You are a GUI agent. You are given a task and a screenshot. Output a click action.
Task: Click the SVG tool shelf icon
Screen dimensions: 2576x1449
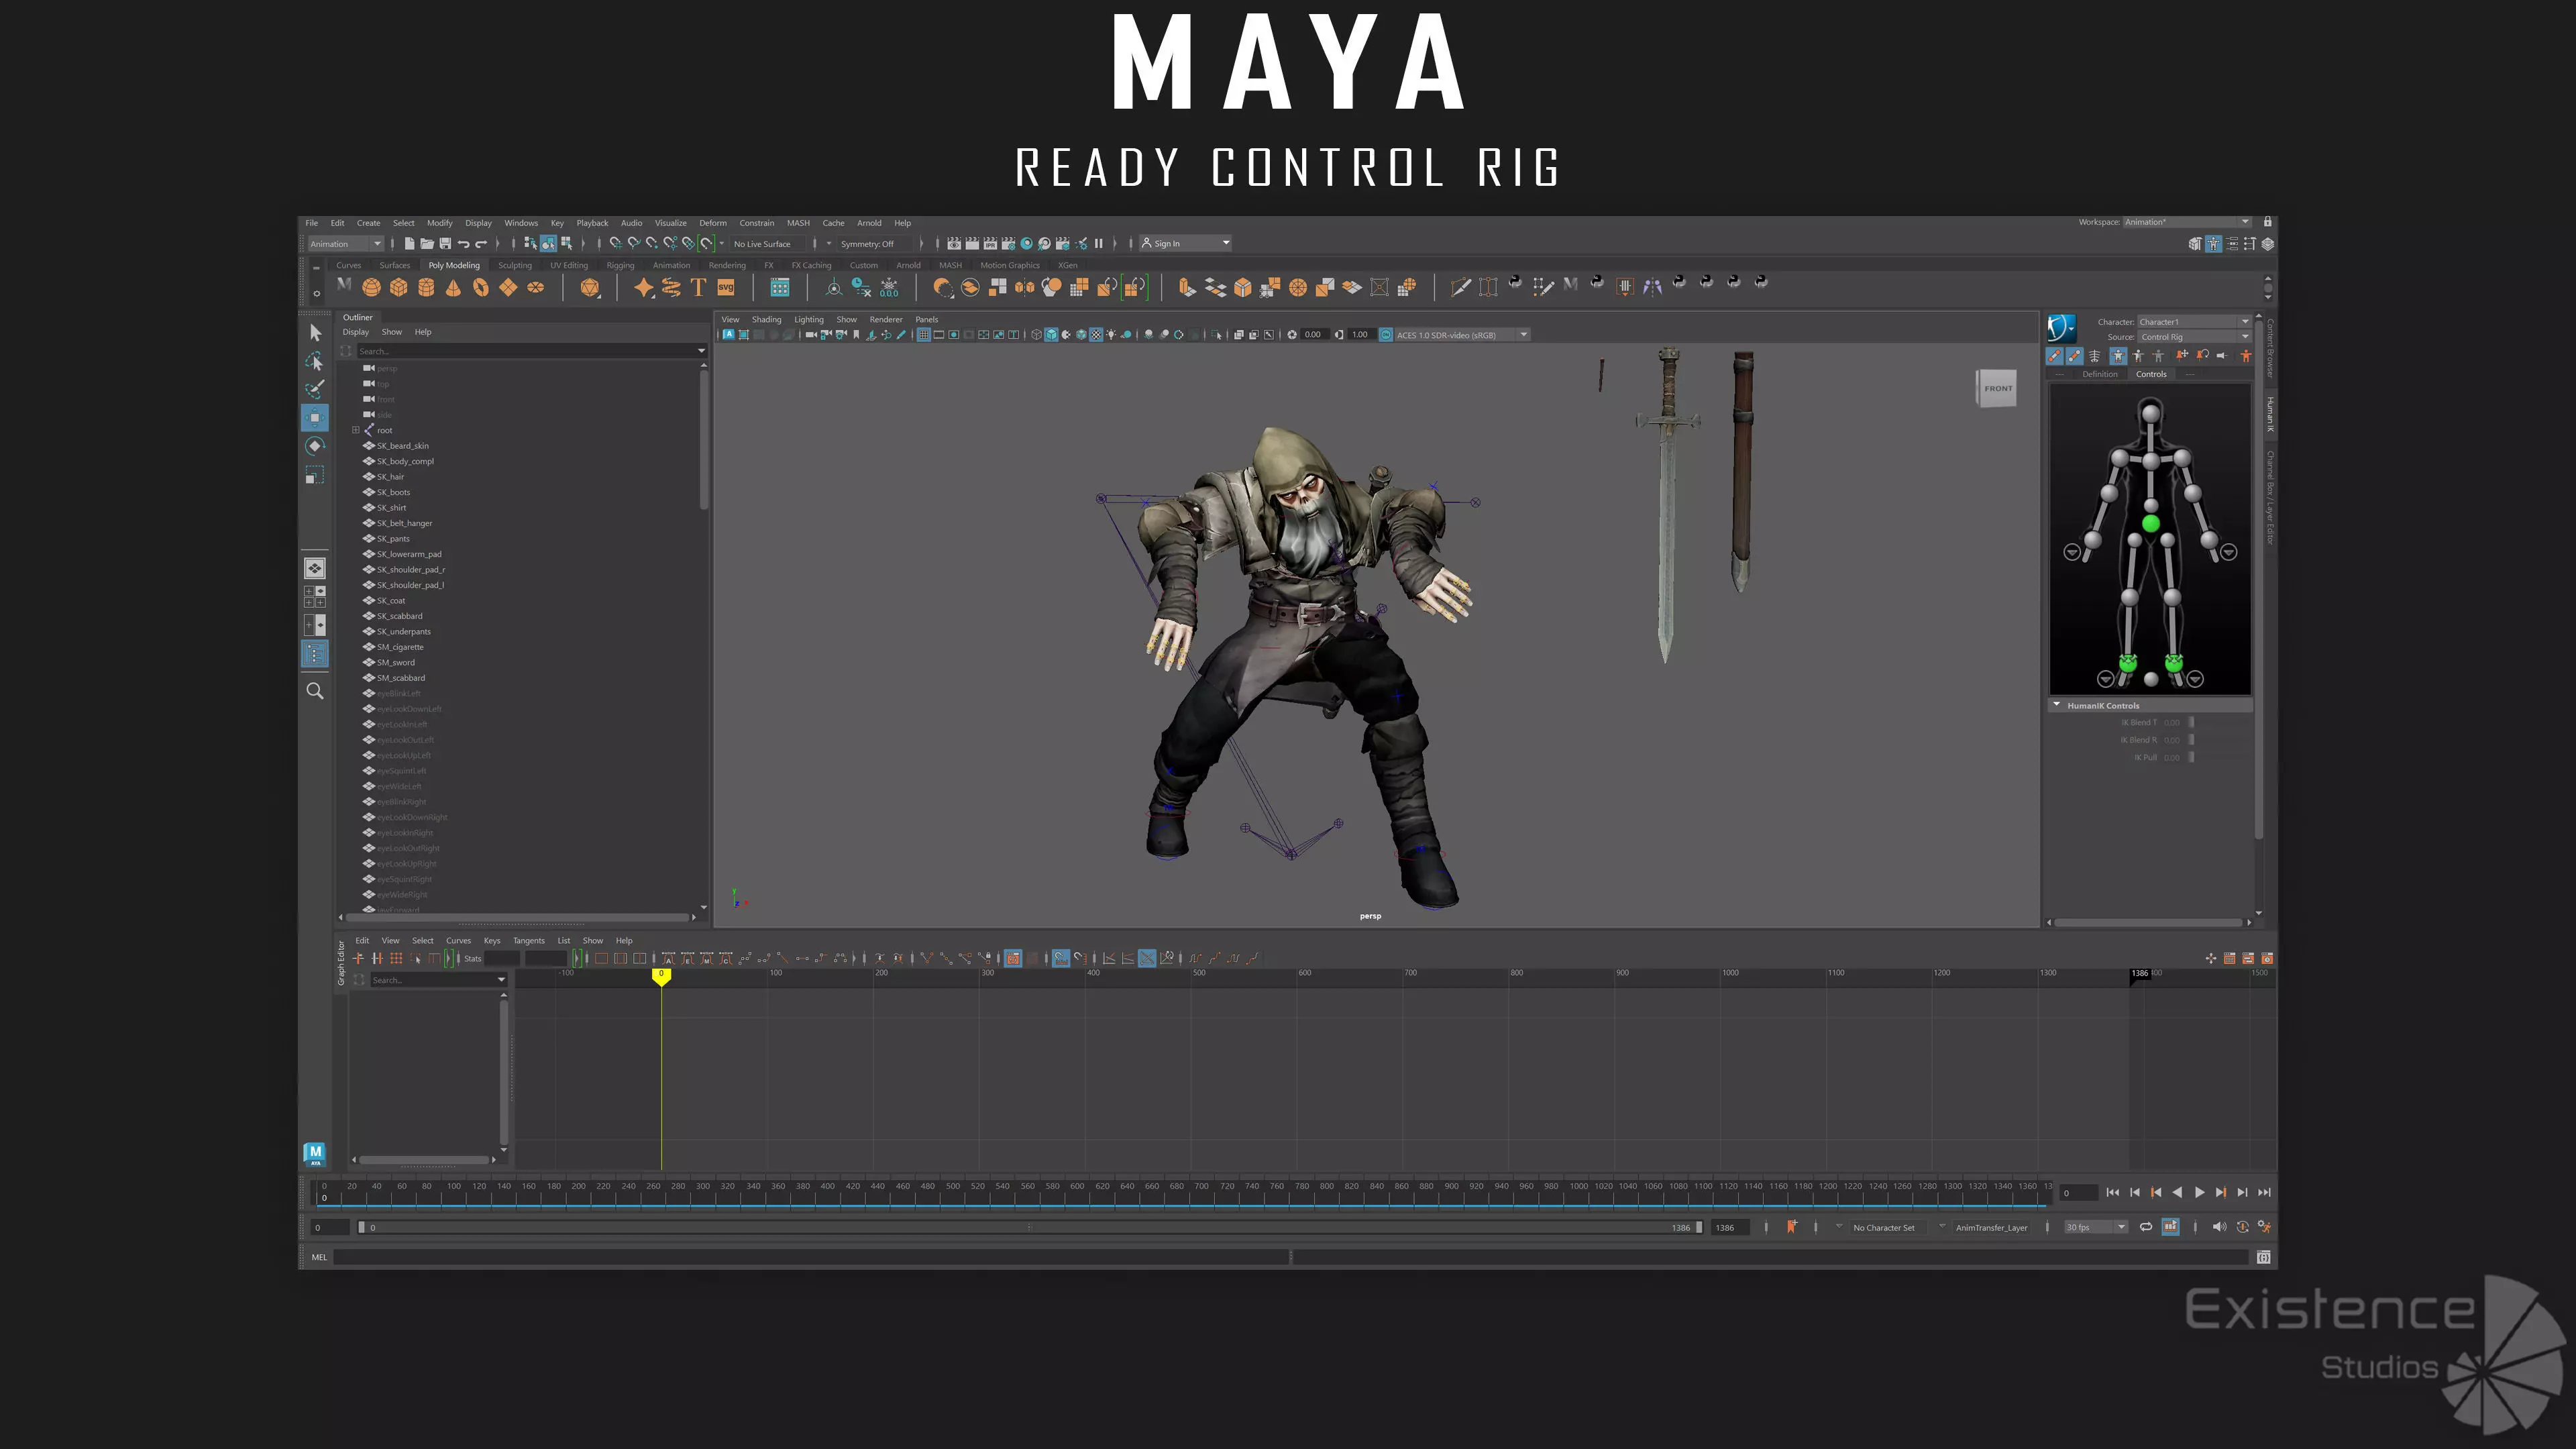coord(726,288)
